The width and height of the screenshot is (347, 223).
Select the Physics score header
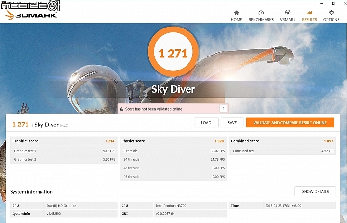pos(173,141)
